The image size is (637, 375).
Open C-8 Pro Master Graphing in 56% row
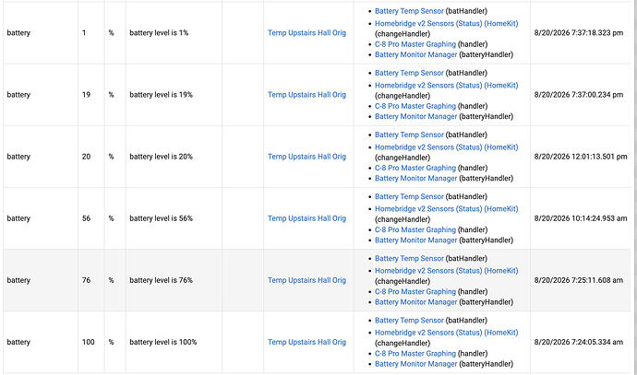415,229
